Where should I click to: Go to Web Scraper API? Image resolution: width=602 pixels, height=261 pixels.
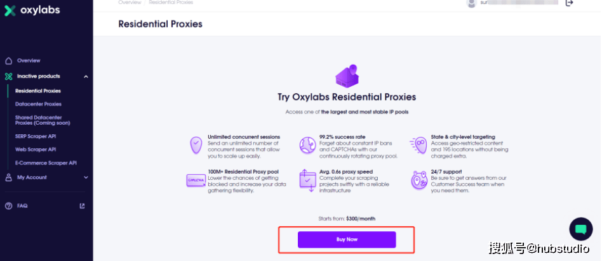(36, 150)
